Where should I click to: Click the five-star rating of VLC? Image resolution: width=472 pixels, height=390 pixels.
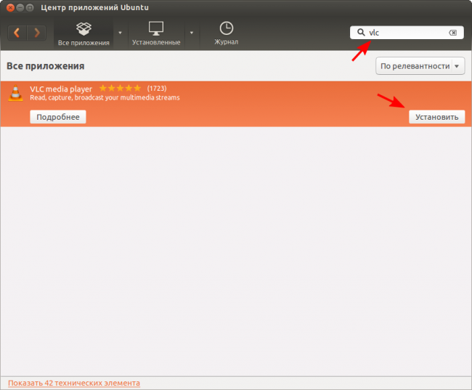(120, 88)
